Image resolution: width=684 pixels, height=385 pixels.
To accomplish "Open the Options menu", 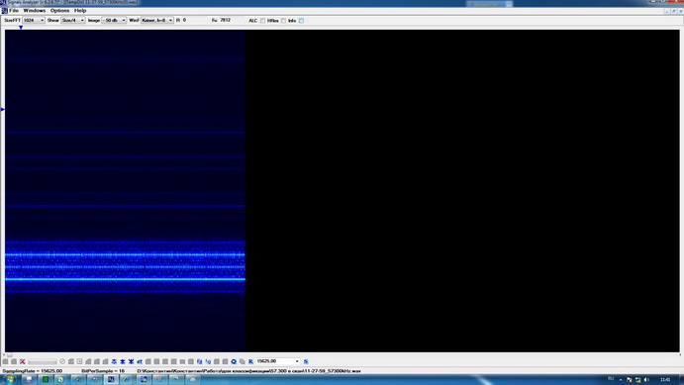I will (59, 11).
